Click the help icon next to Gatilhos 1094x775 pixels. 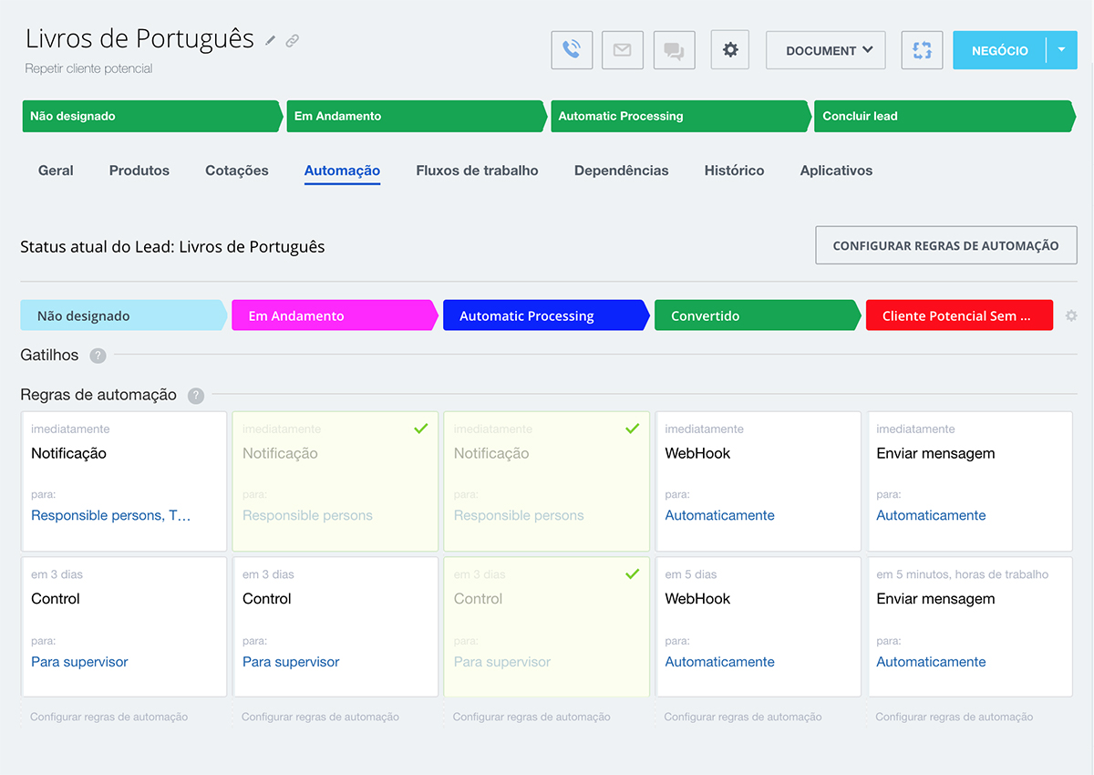[x=98, y=356]
